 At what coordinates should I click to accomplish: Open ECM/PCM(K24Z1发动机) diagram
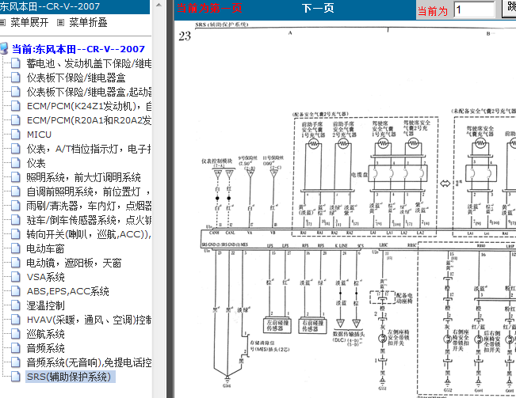[89, 106]
